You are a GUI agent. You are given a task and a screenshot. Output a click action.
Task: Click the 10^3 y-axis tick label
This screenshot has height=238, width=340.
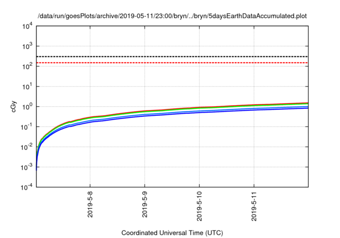(28, 46)
